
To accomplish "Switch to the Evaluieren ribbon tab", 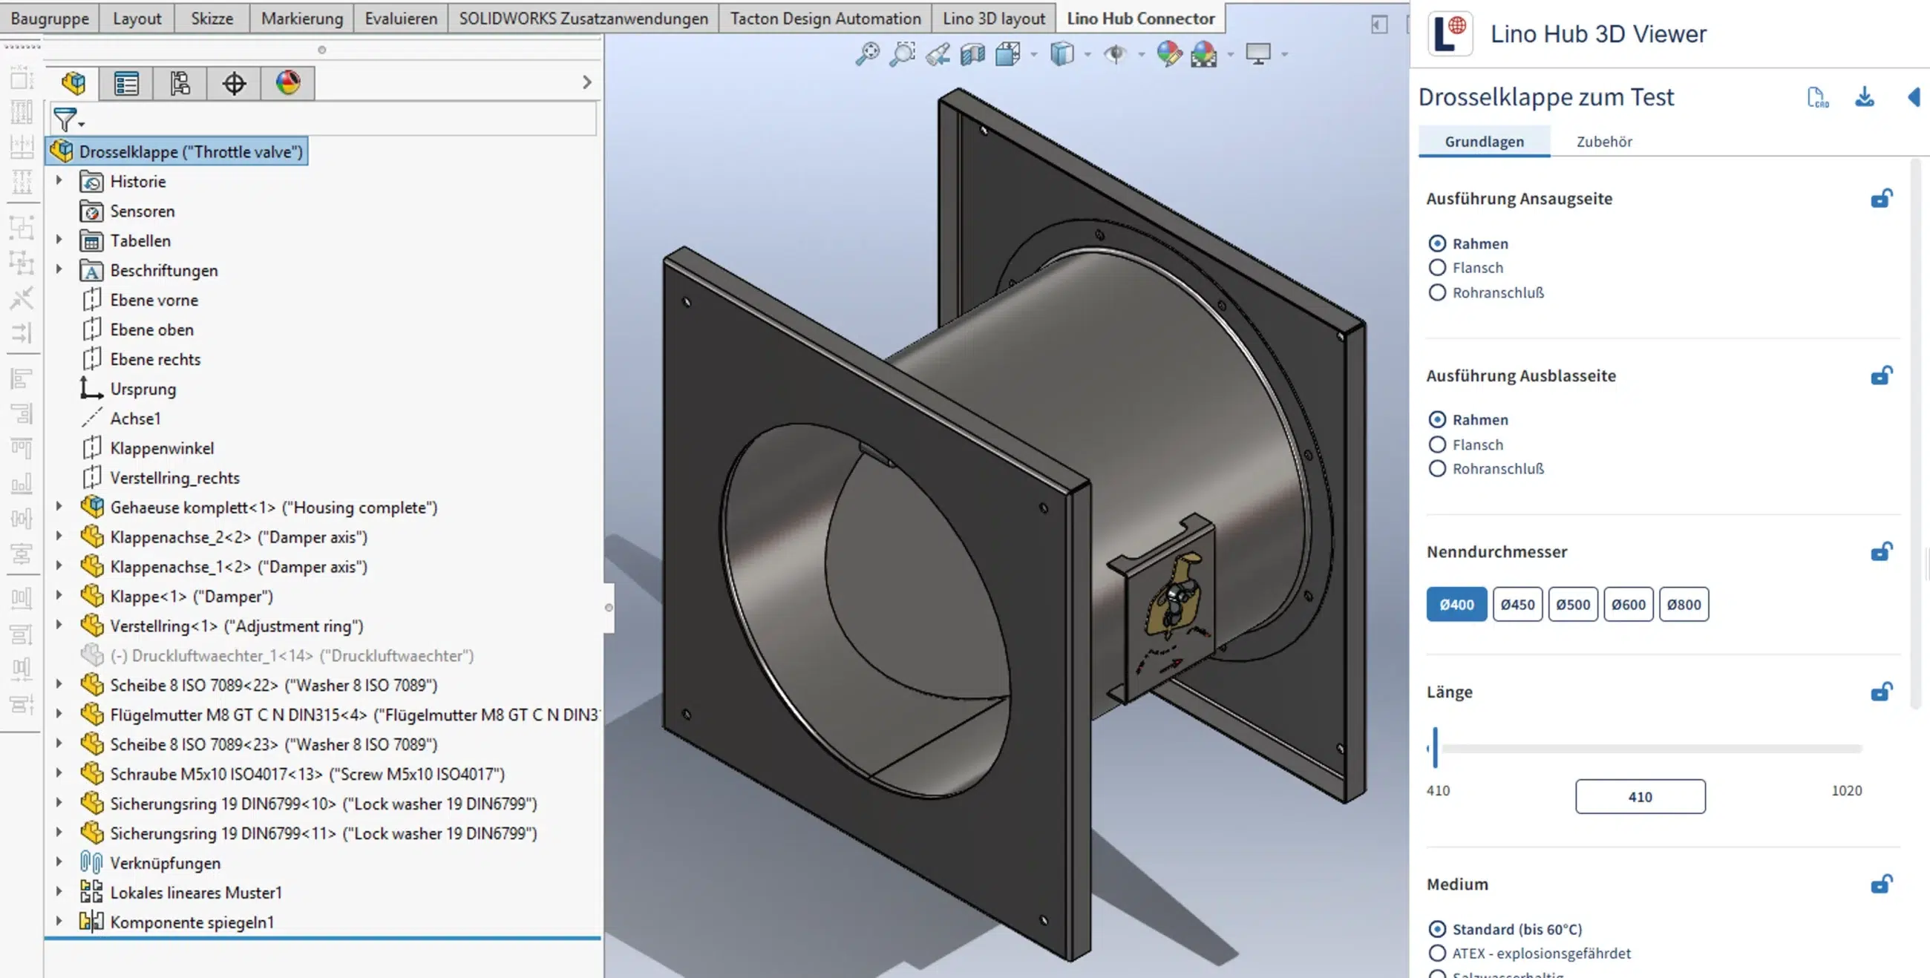I will pyautogui.click(x=401, y=18).
